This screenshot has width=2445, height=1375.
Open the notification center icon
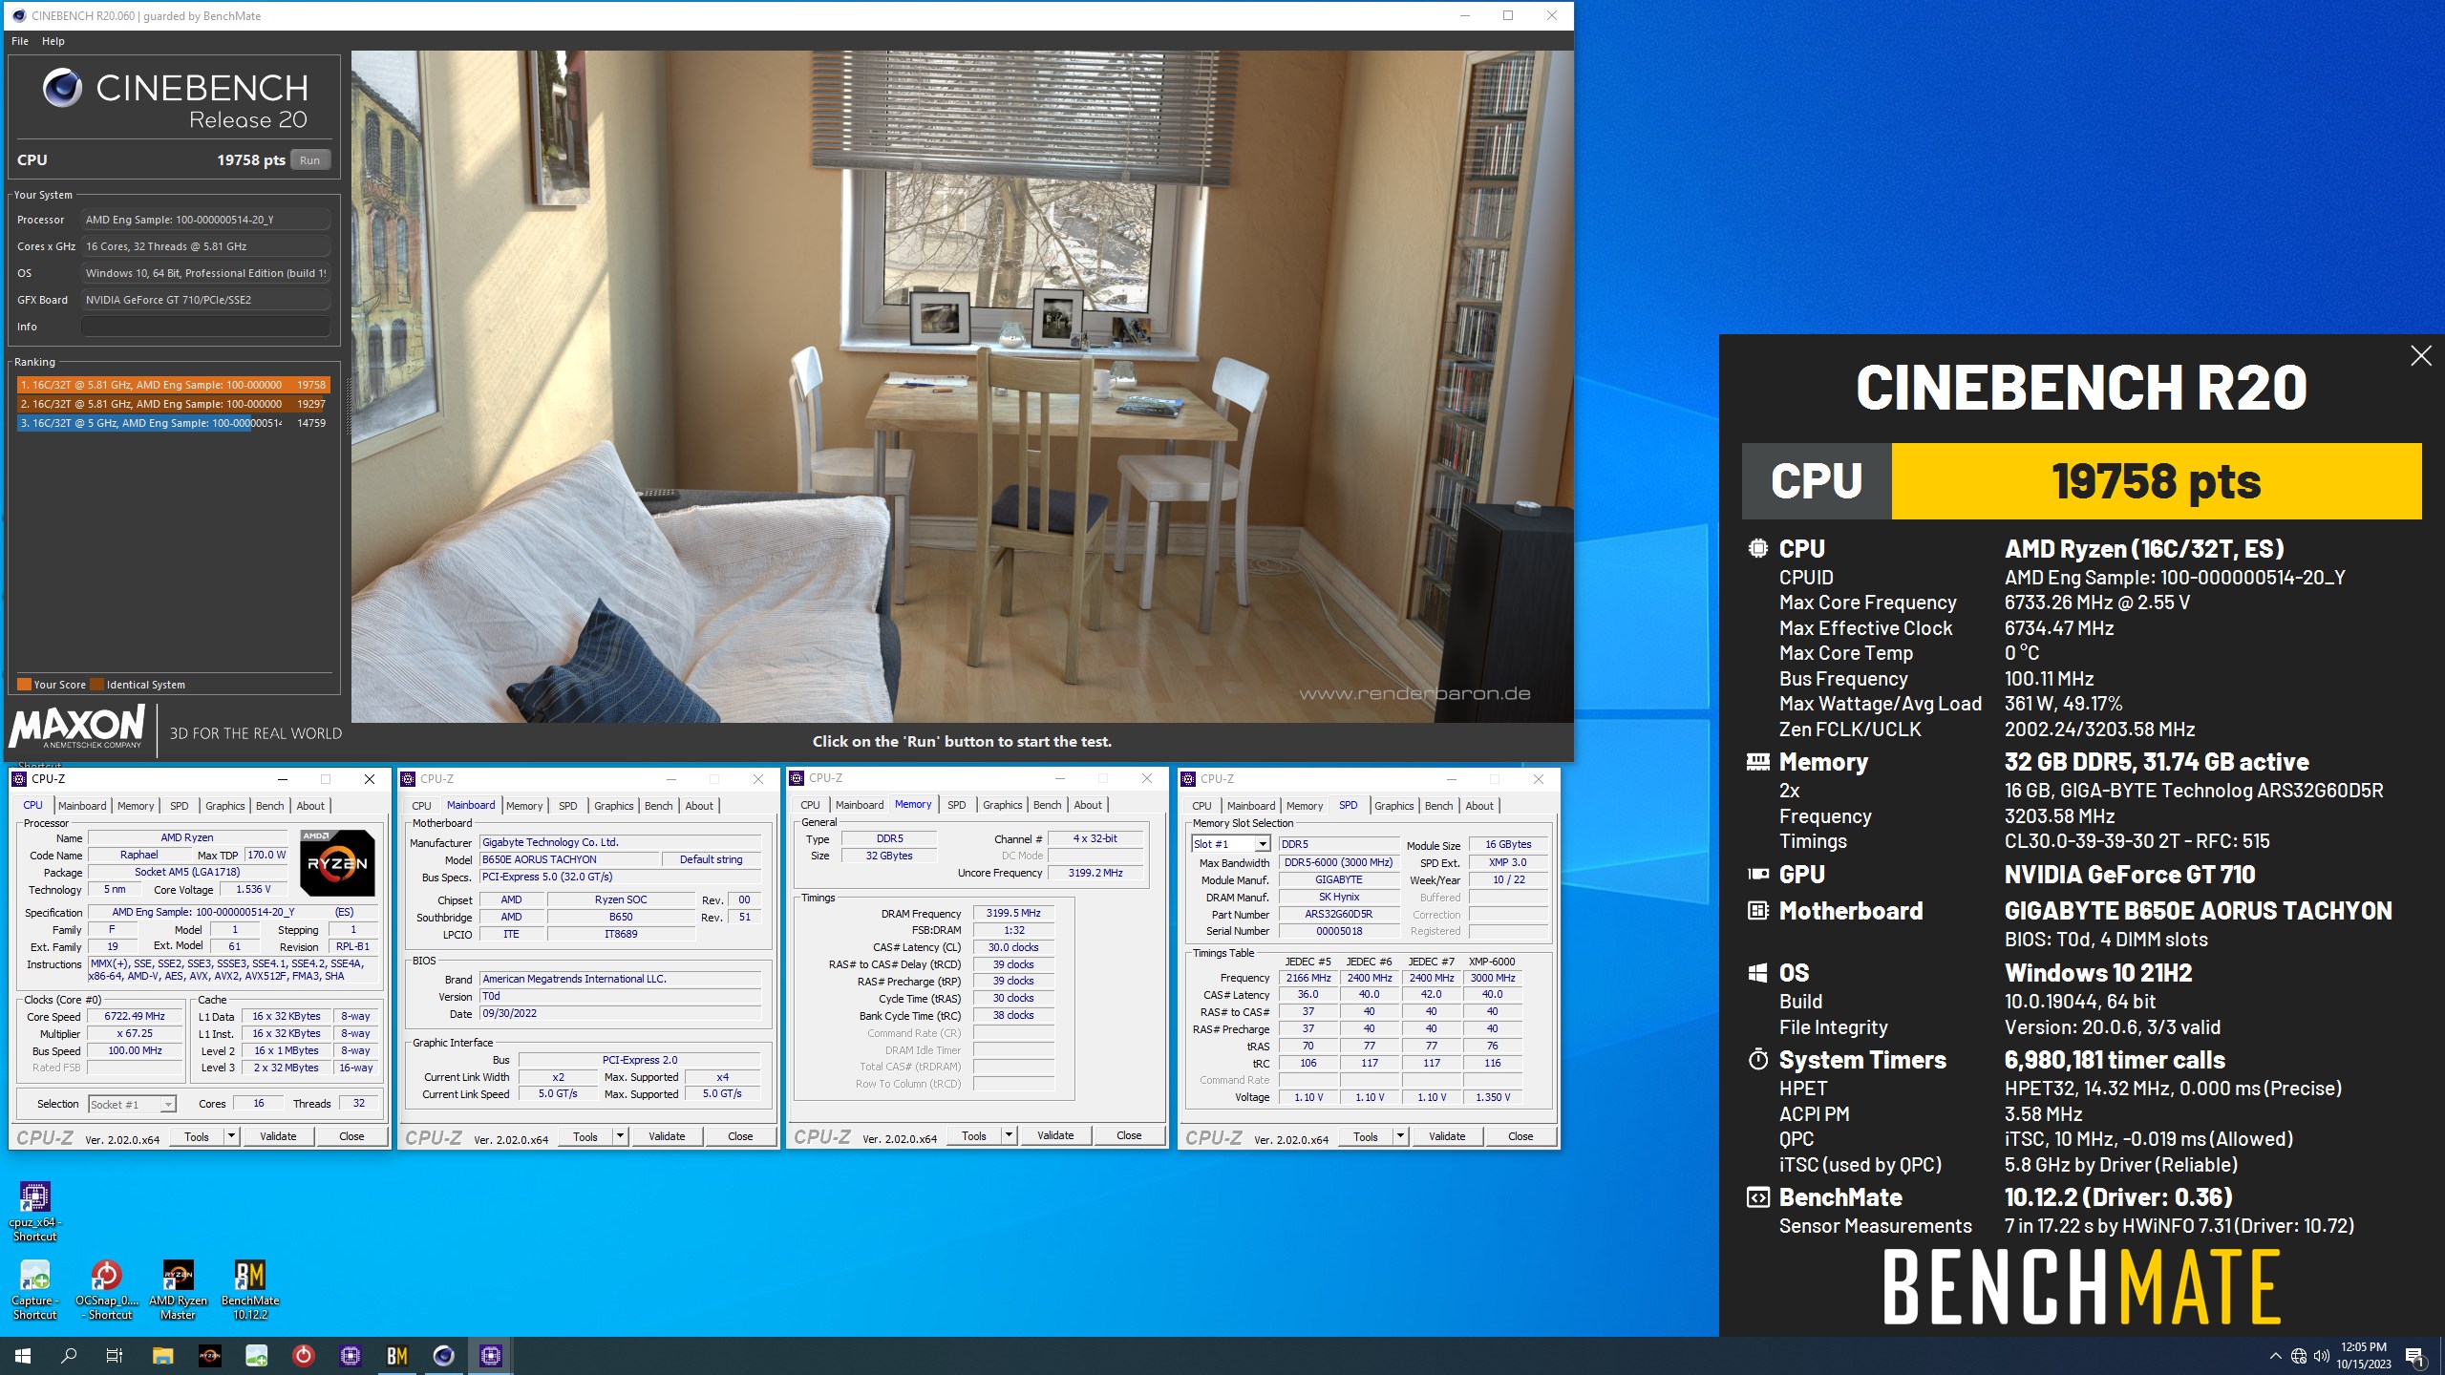(2414, 1356)
